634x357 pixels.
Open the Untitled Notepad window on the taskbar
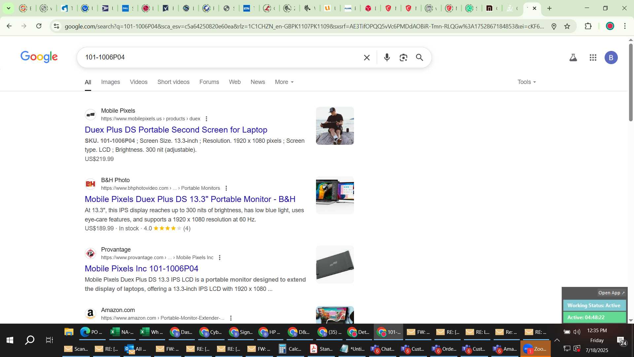[x=352, y=349]
